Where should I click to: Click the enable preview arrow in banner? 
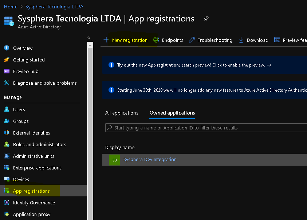click(269, 65)
